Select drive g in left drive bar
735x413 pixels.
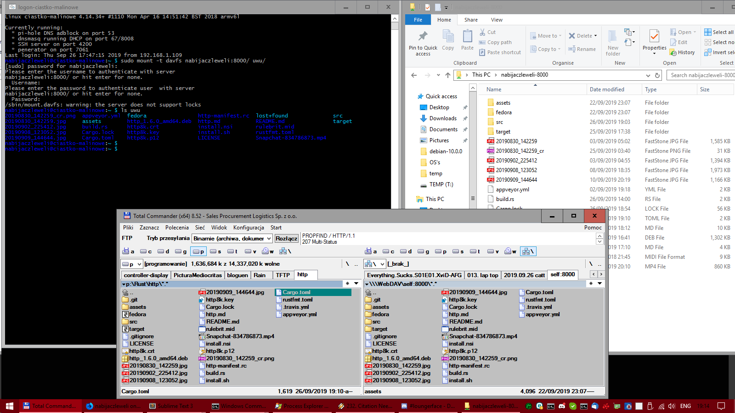tap(181, 251)
